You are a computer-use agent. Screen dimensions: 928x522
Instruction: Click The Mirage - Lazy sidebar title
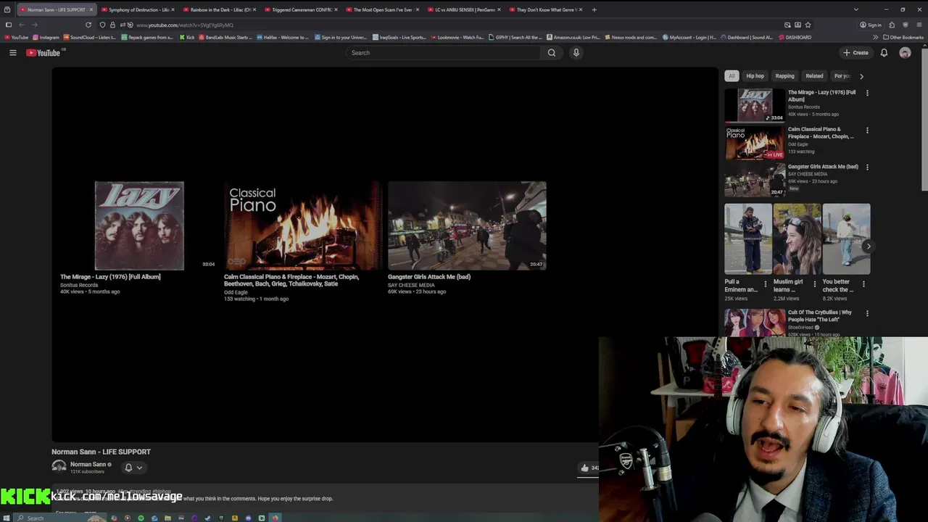coord(821,96)
